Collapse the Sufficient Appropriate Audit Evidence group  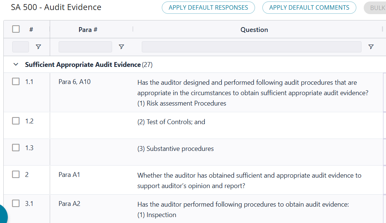16,65
